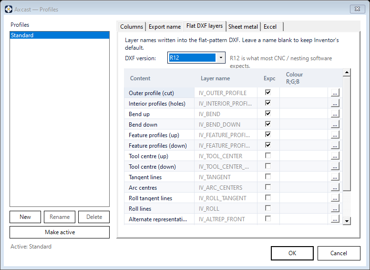Screen dimensions: 370x270
Task: Open the Sheet metal tab
Action: coord(243,27)
